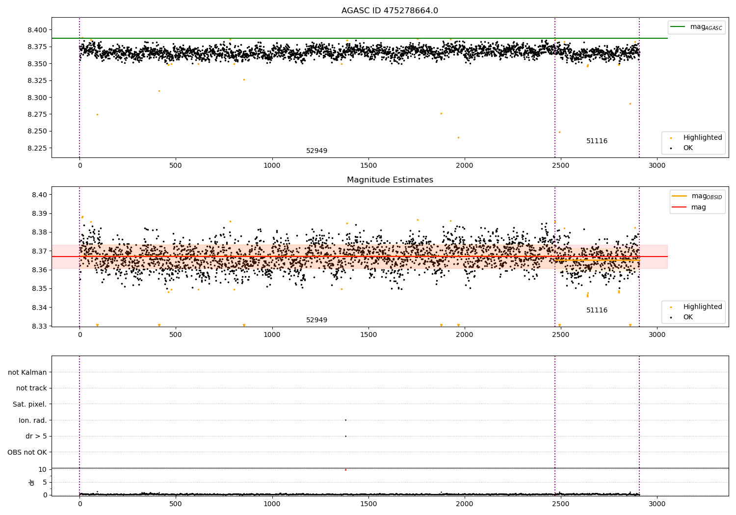Click the 'dr' y-axis label
The image size is (736, 515).
pyautogui.click(x=32, y=482)
